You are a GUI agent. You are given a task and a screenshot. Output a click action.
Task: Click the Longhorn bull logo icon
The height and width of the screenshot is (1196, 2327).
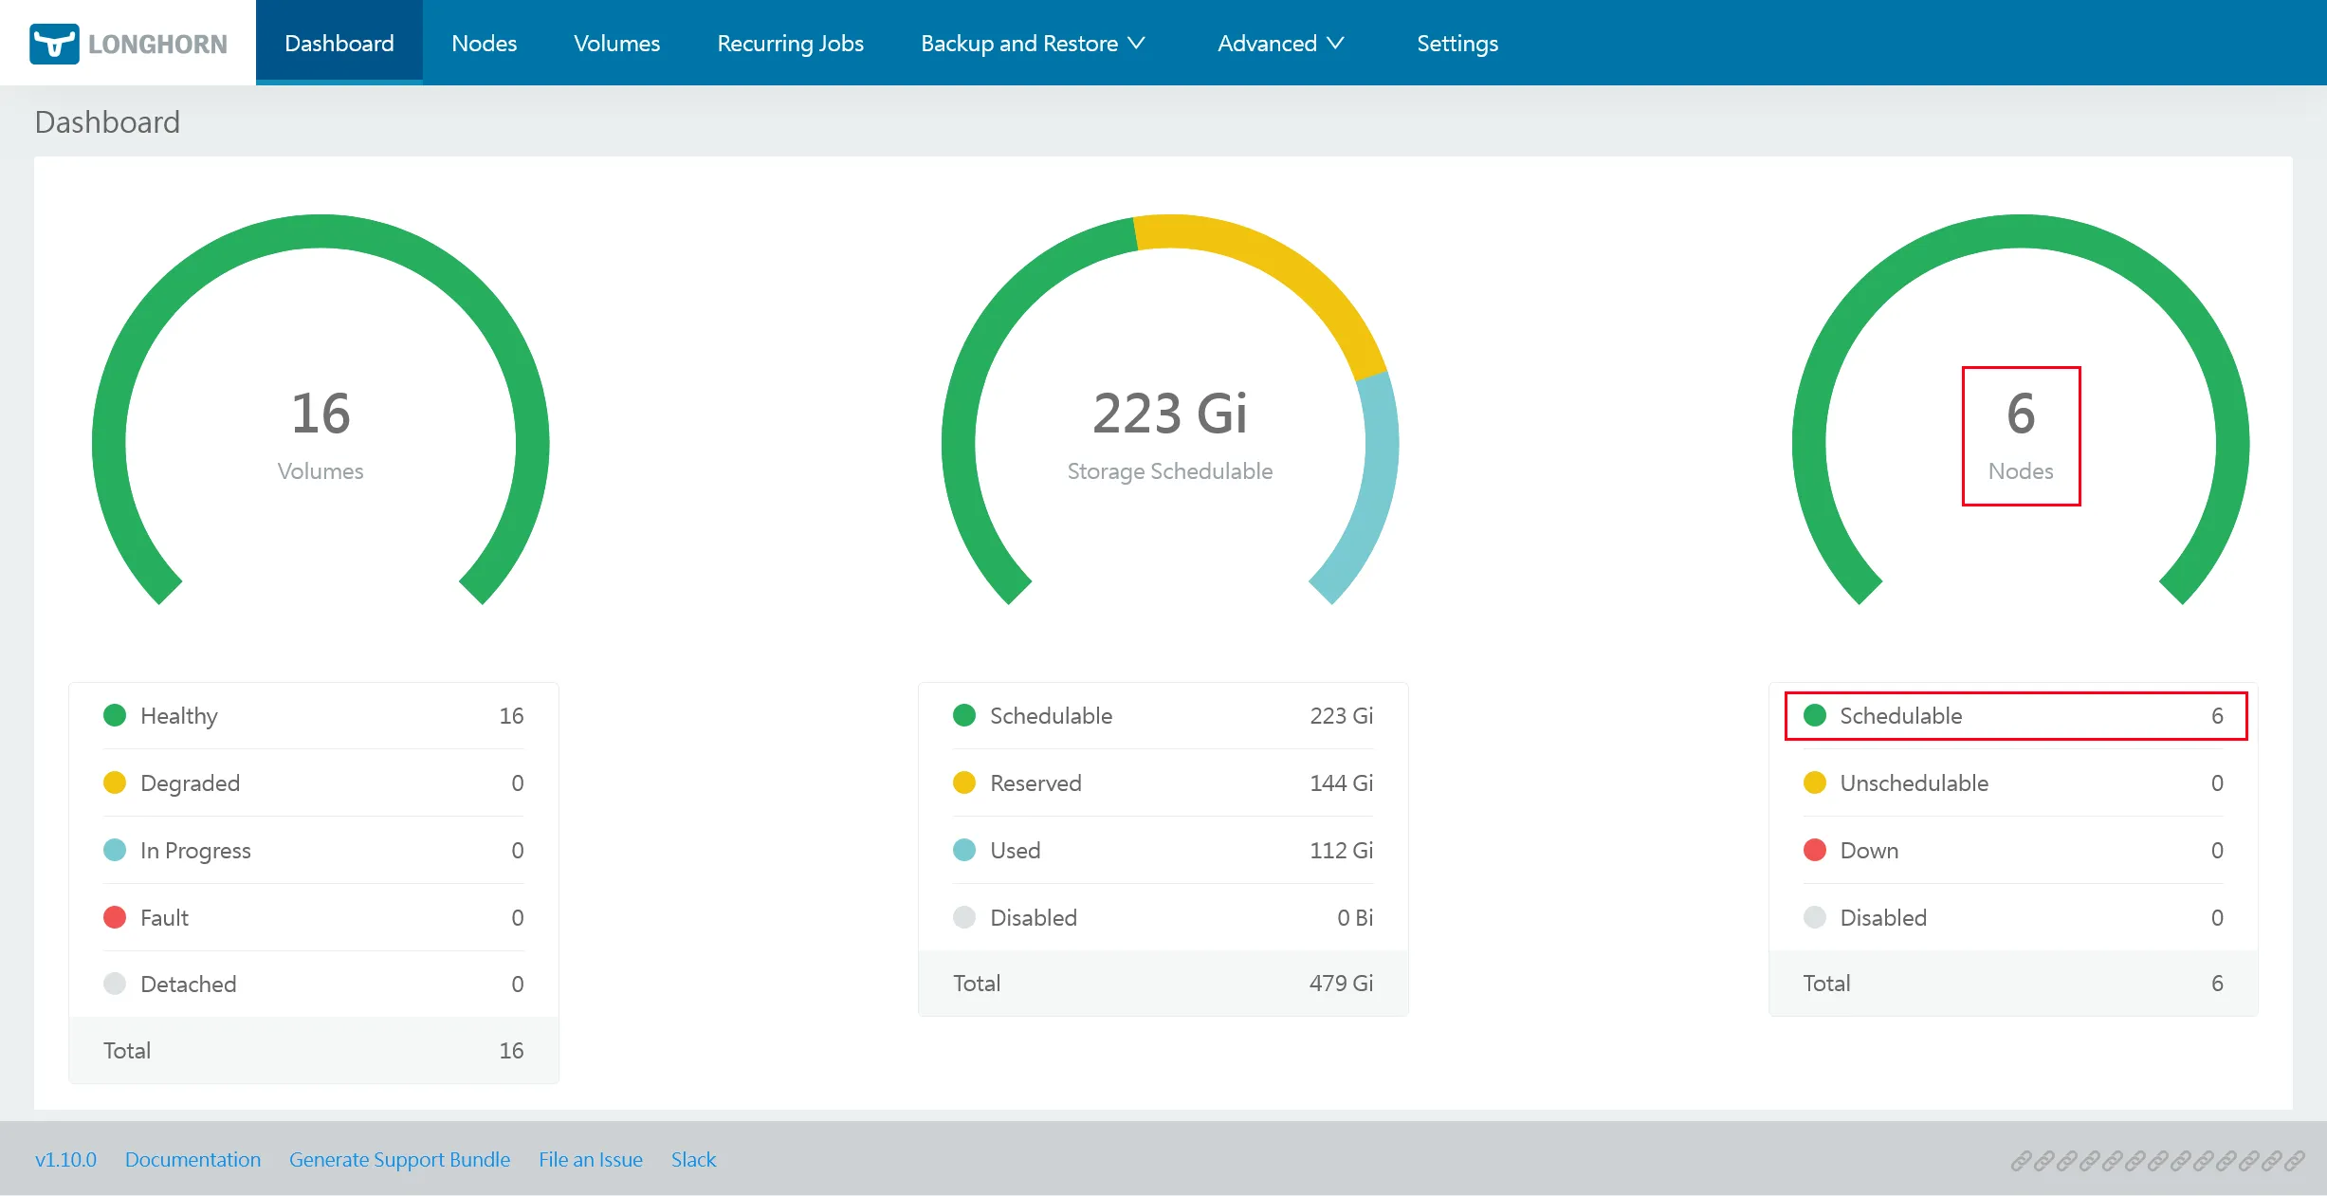point(54,44)
